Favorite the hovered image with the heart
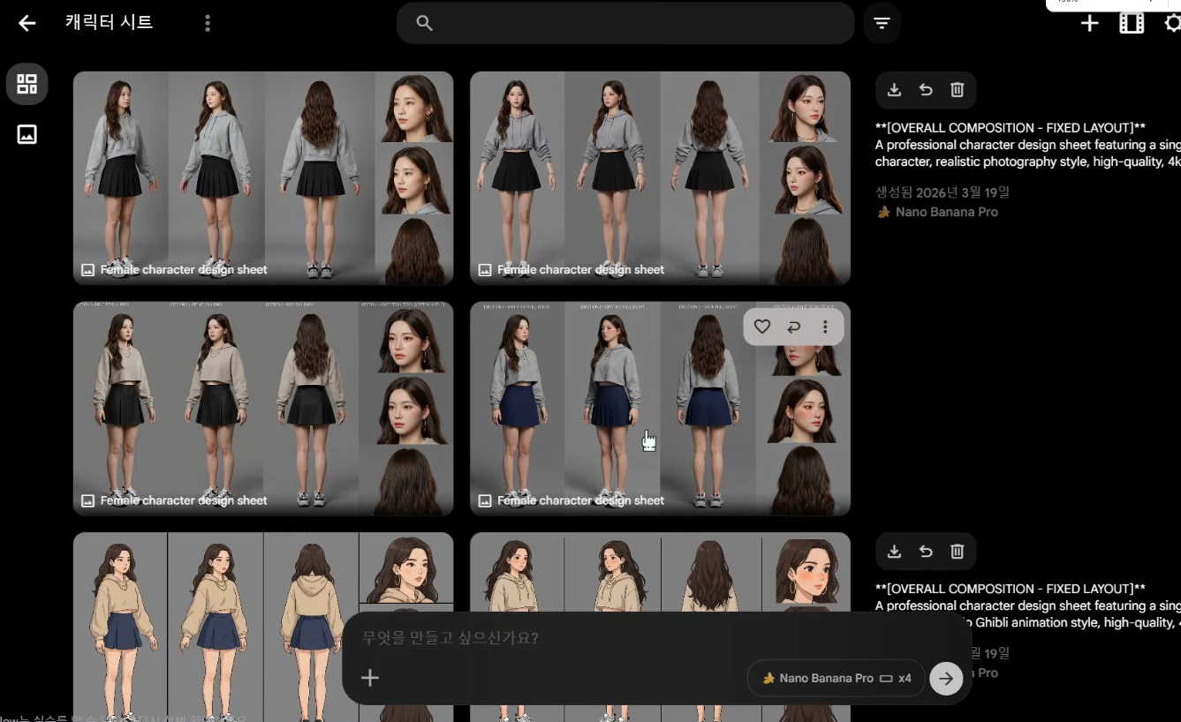Image resolution: width=1181 pixels, height=722 pixels. (x=762, y=327)
